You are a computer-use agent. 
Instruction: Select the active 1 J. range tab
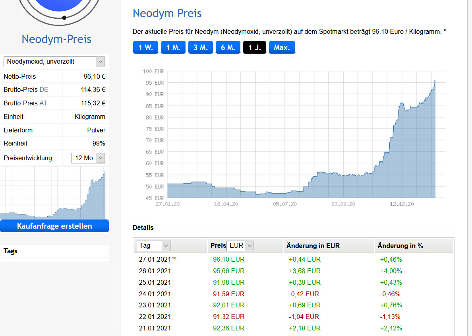coord(255,47)
